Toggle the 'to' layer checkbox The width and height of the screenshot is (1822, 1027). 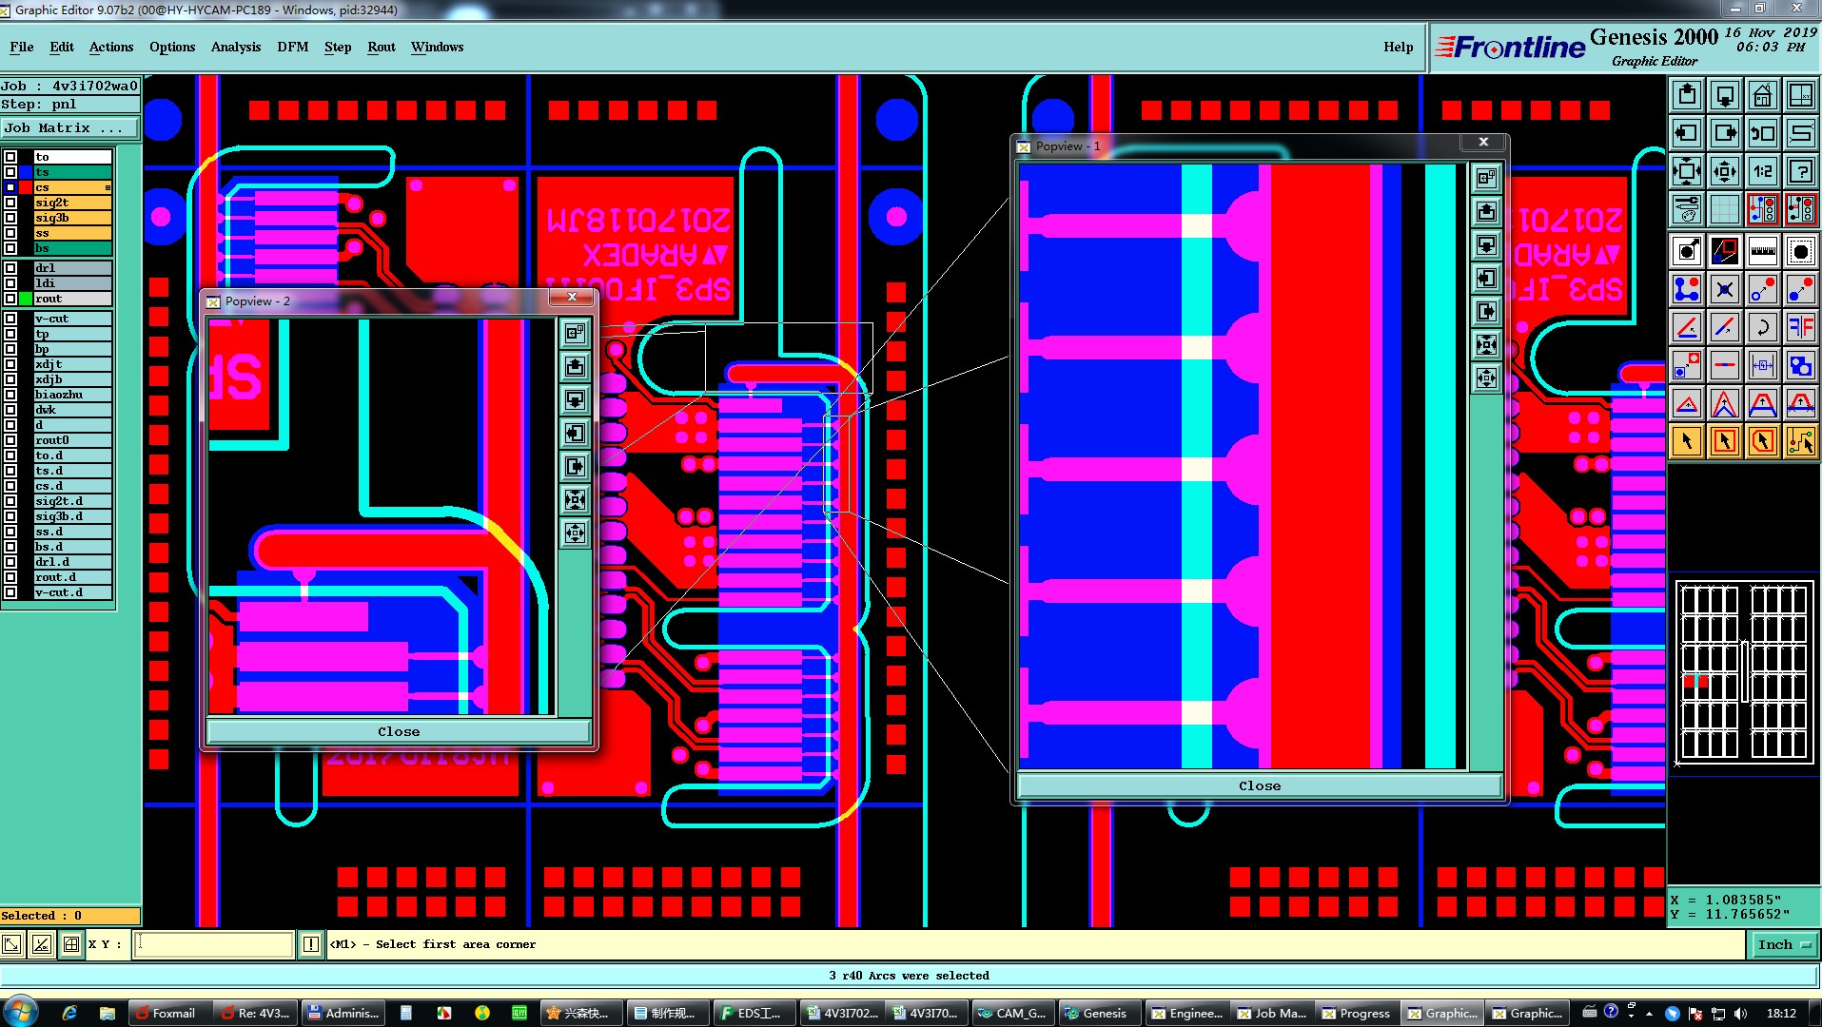coord(10,157)
